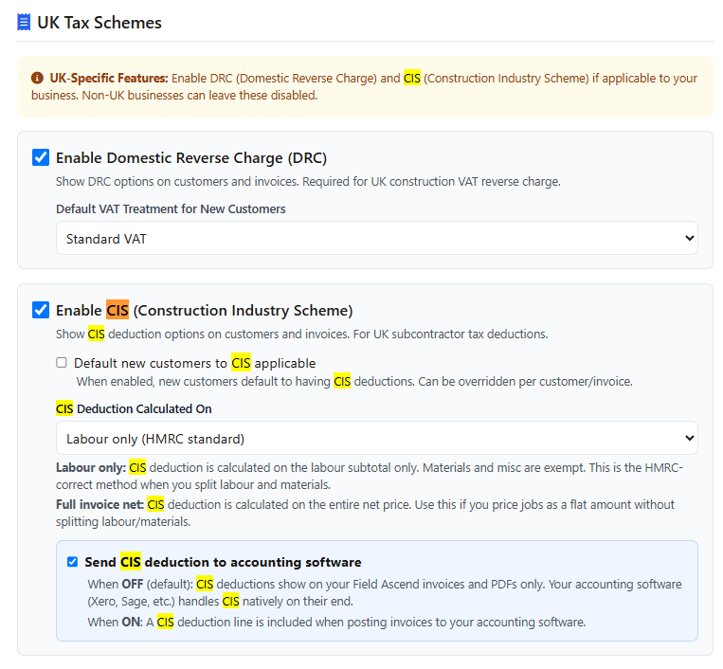
Task: Click the Send CIS deduction to accounting software label
Action: coord(223,562)
